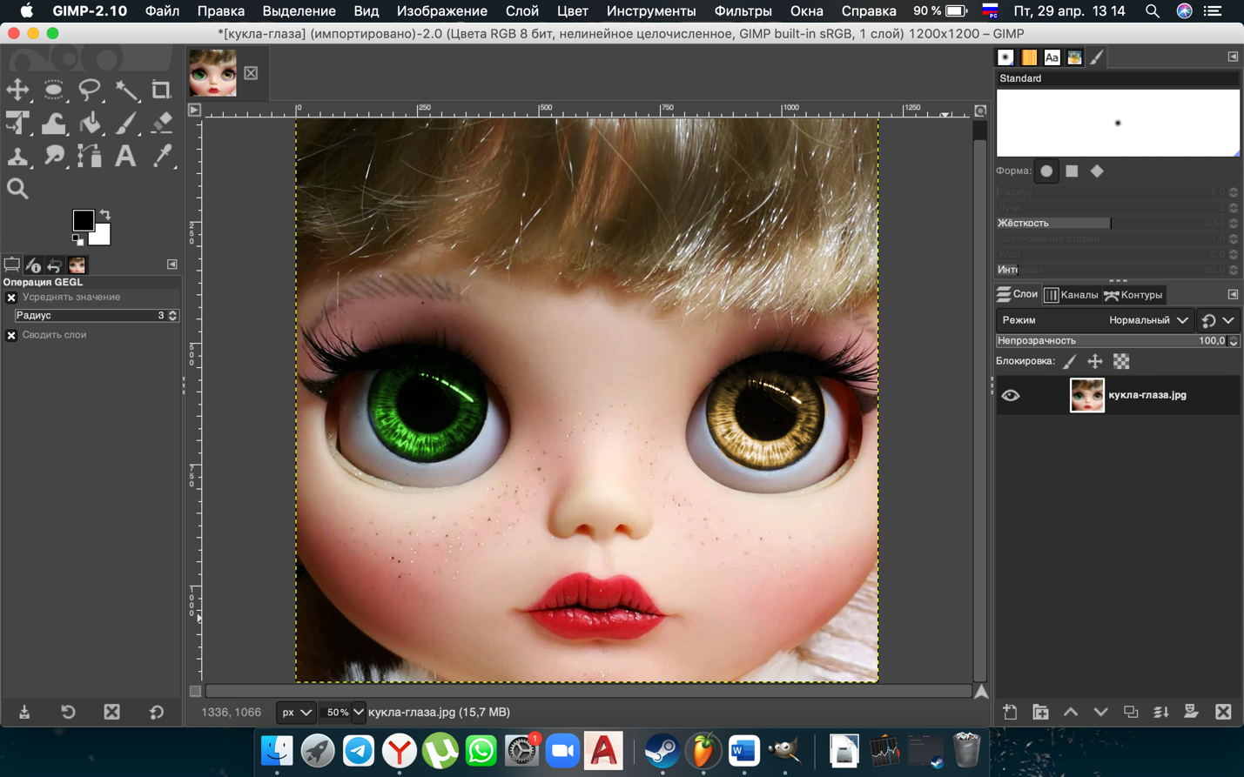Select the Ellipse Select tool
This screenshot has height=777, width=1244.
coord(53,90)
